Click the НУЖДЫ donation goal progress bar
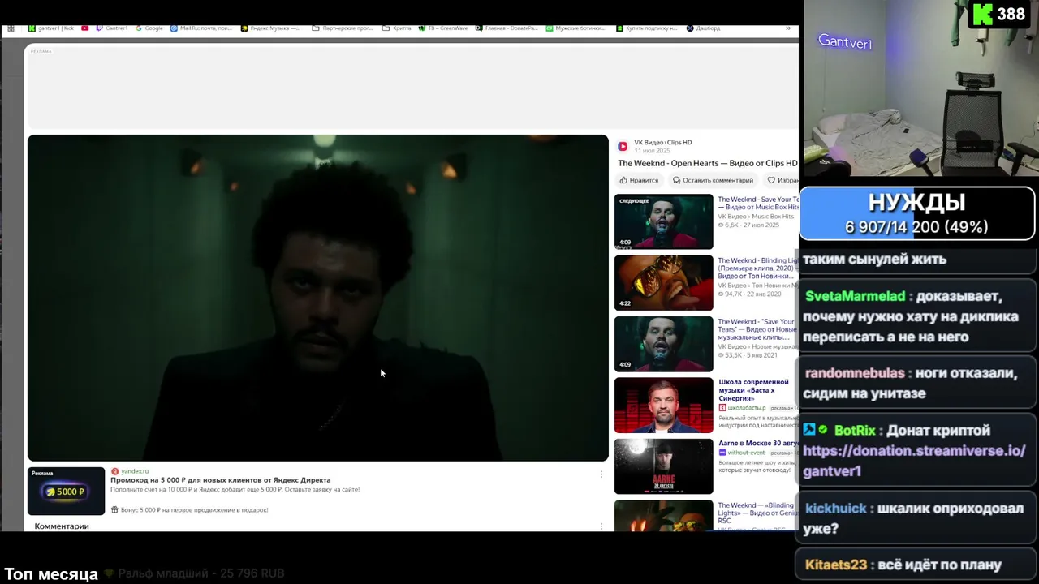 pyautogui.click(x=916, y=214)
